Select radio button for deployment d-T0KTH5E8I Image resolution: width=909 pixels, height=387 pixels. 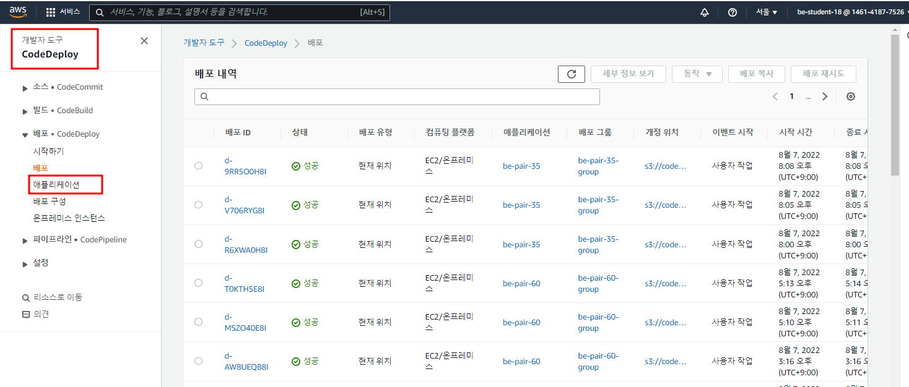[198, 283]
